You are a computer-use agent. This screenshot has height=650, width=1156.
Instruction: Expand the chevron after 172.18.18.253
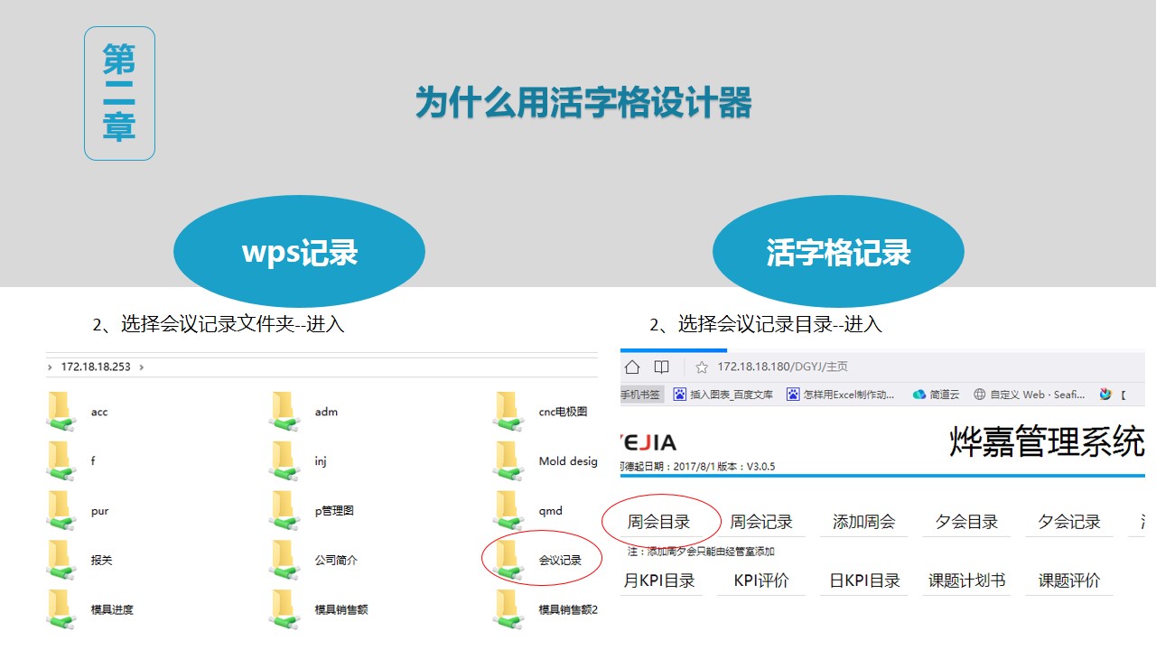click(141, 367)
